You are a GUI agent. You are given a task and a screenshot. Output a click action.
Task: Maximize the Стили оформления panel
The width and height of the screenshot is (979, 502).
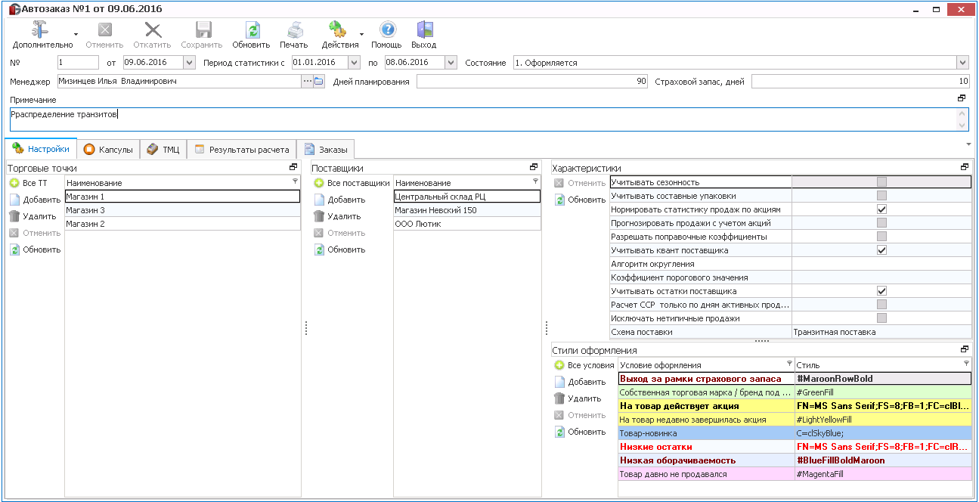point(964,349)
